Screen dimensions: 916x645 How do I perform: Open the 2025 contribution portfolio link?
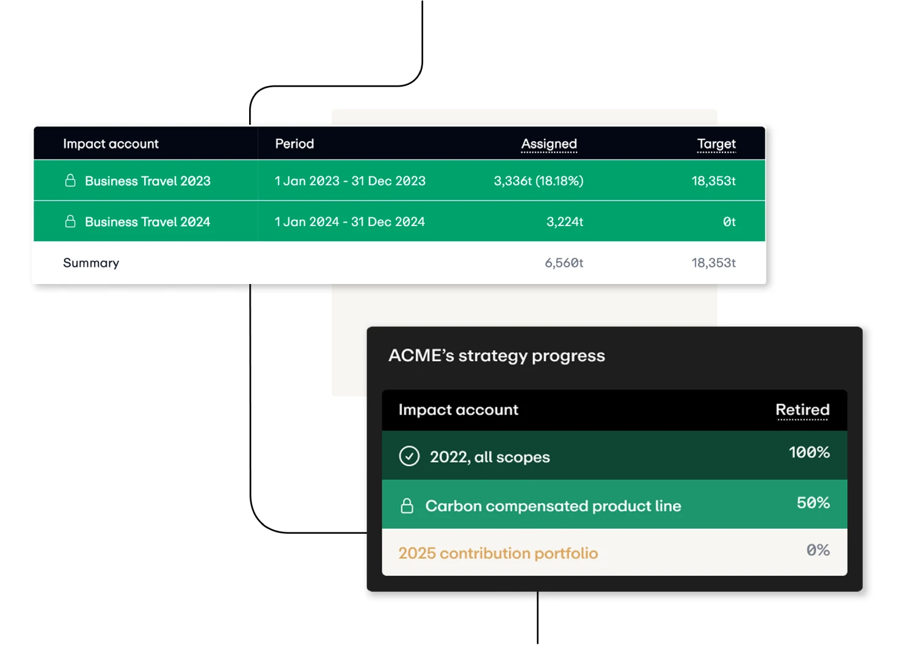(498, 553)
